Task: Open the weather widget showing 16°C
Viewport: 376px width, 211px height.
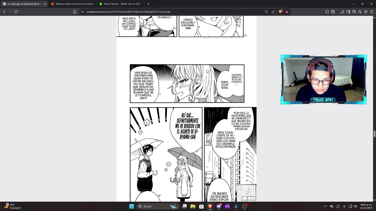Action: click(13, 206)
